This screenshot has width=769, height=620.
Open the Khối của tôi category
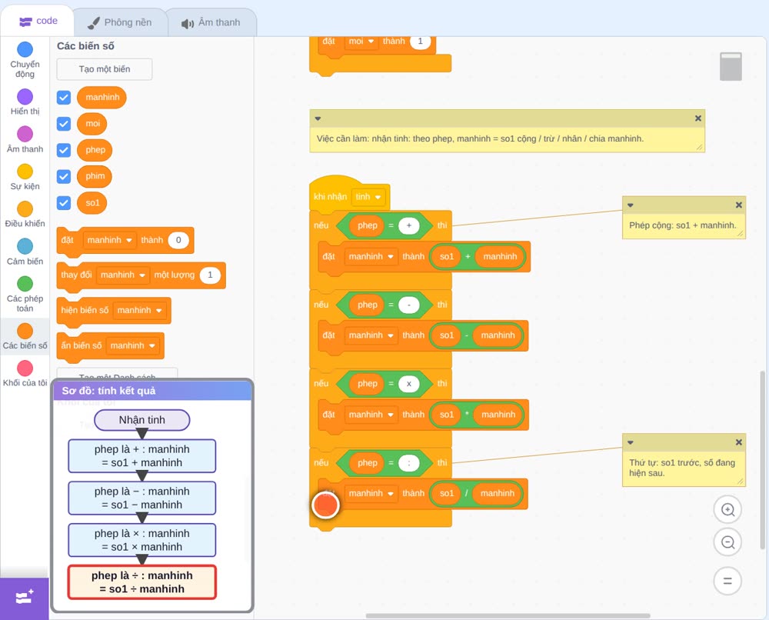pyautogui.click(x=25, y=374)
